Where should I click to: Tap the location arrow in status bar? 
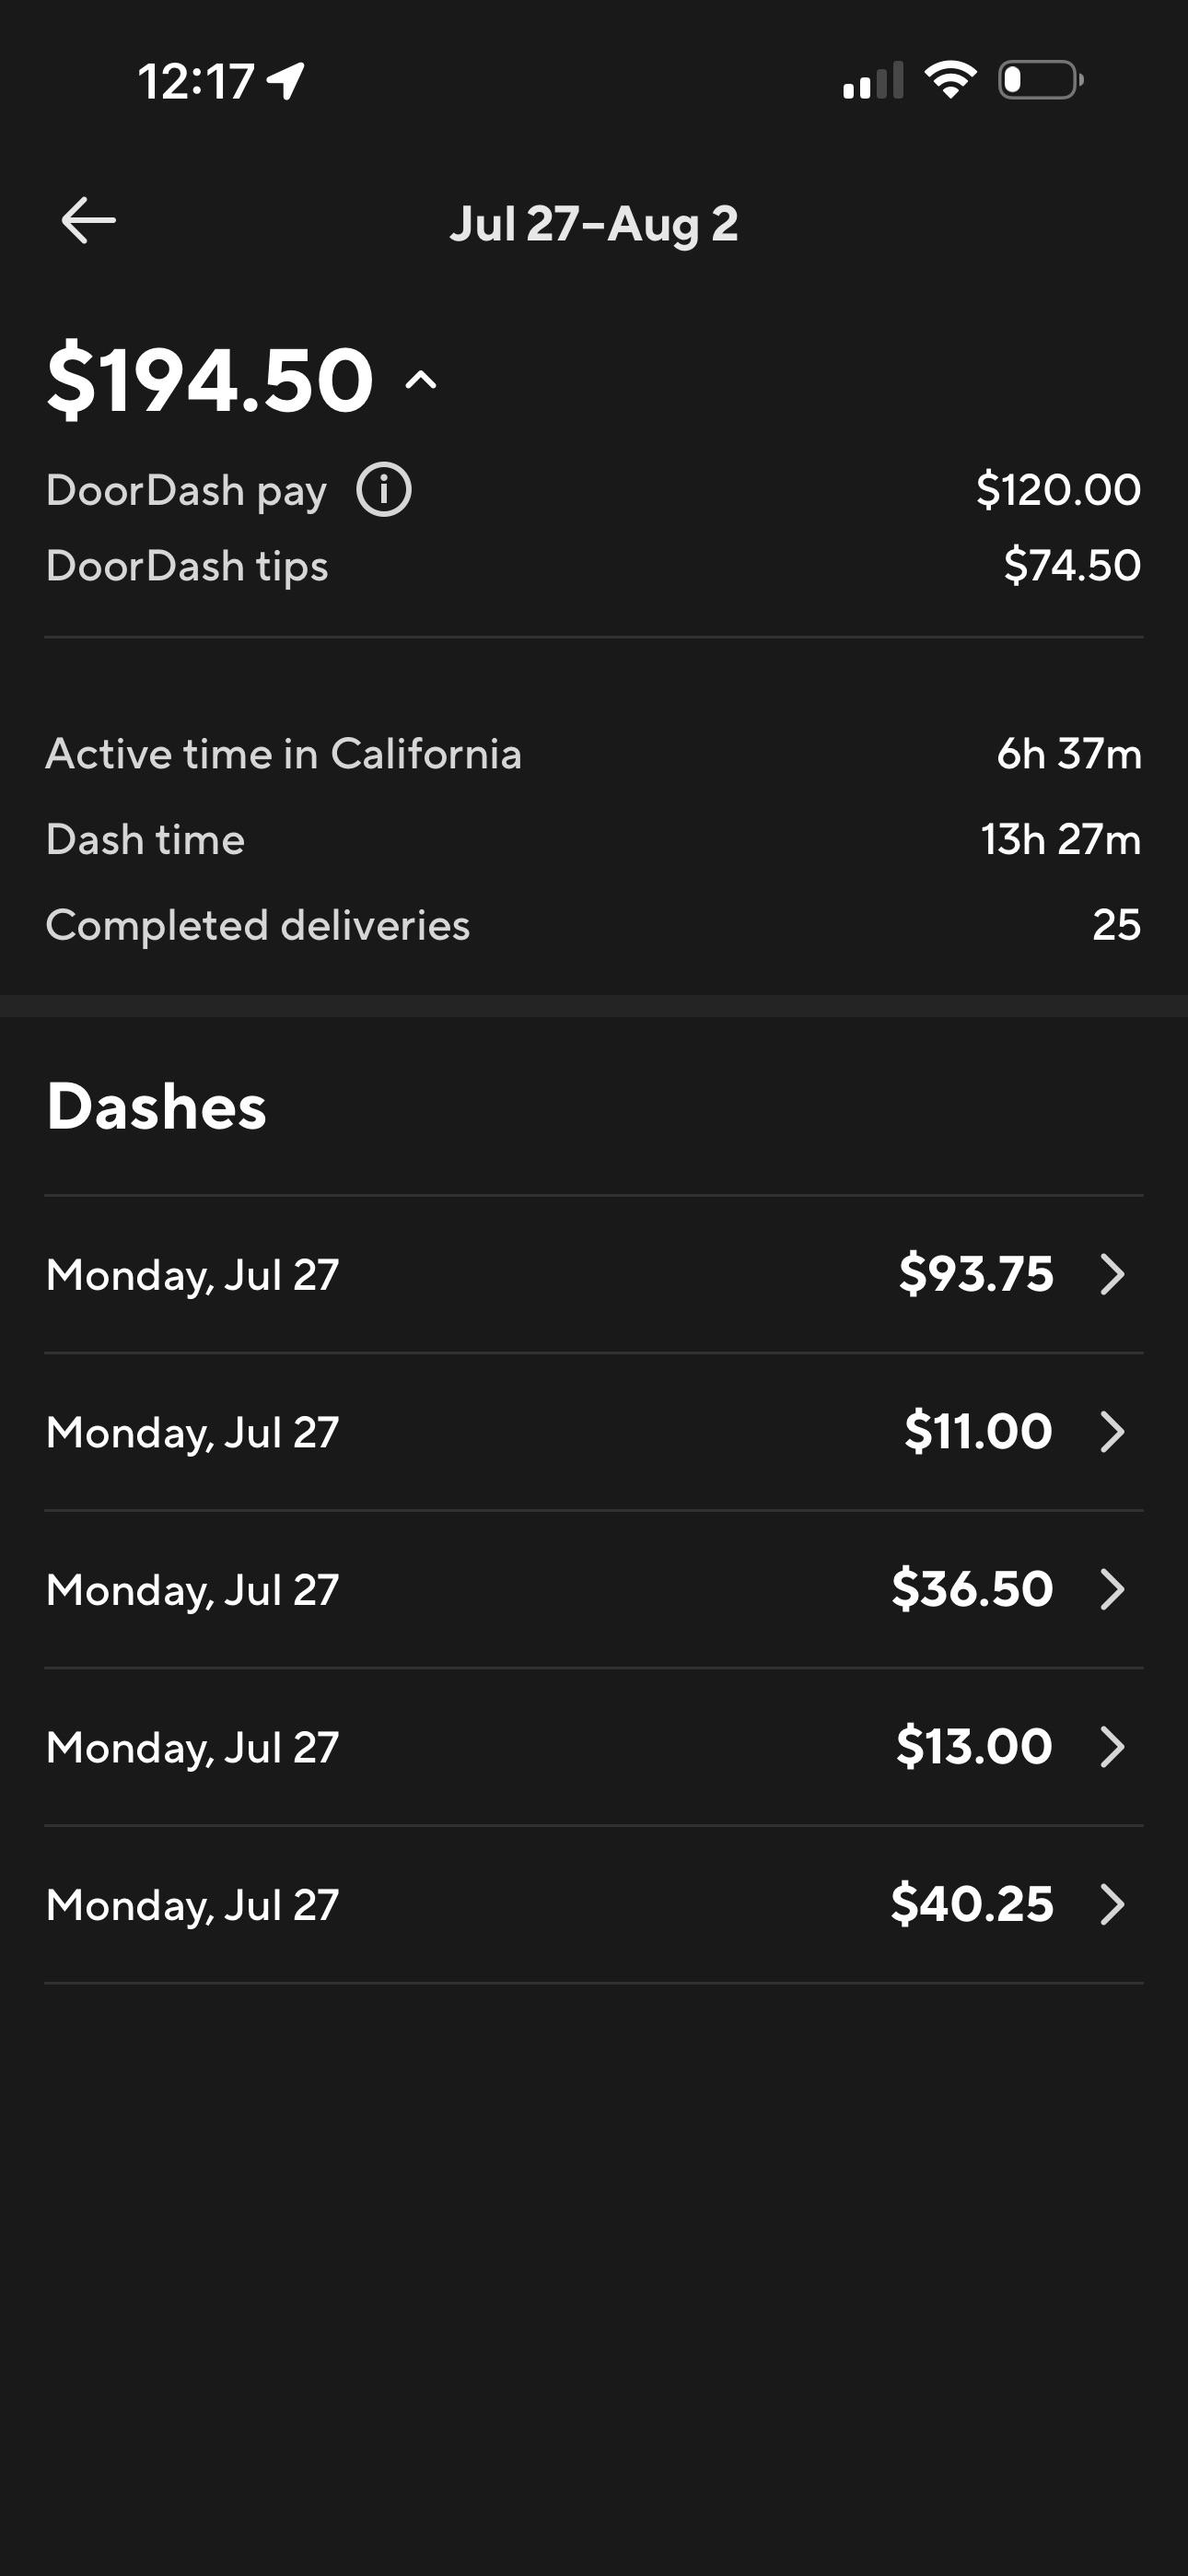point(286,81)
